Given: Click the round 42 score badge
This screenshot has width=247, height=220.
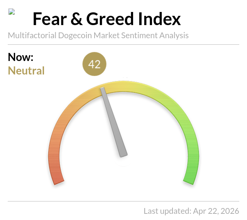Looking at the screenshot, I should coord(94,64).
